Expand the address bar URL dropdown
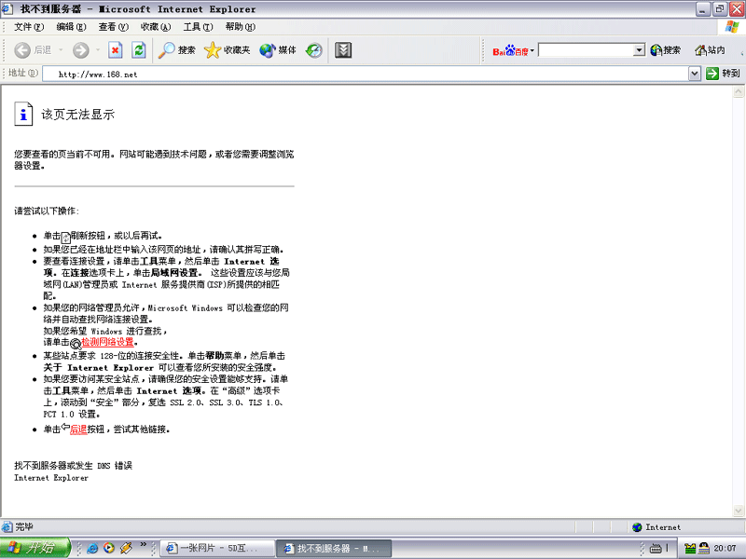Screen dimensions: 746x559 coord(695,74)
